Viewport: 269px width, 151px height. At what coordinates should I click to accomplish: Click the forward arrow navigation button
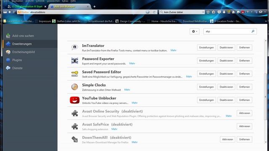pyautogui.click(x=14, y=12)
